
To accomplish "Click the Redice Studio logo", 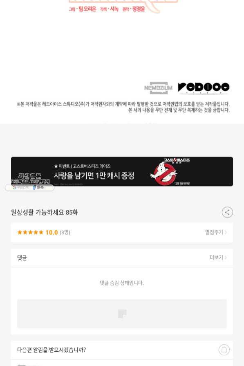I will (x=204, y=88).
